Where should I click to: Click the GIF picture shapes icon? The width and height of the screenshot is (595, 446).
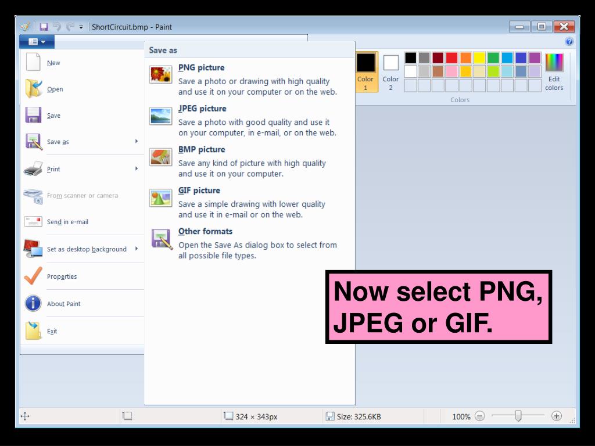point(161,198)
